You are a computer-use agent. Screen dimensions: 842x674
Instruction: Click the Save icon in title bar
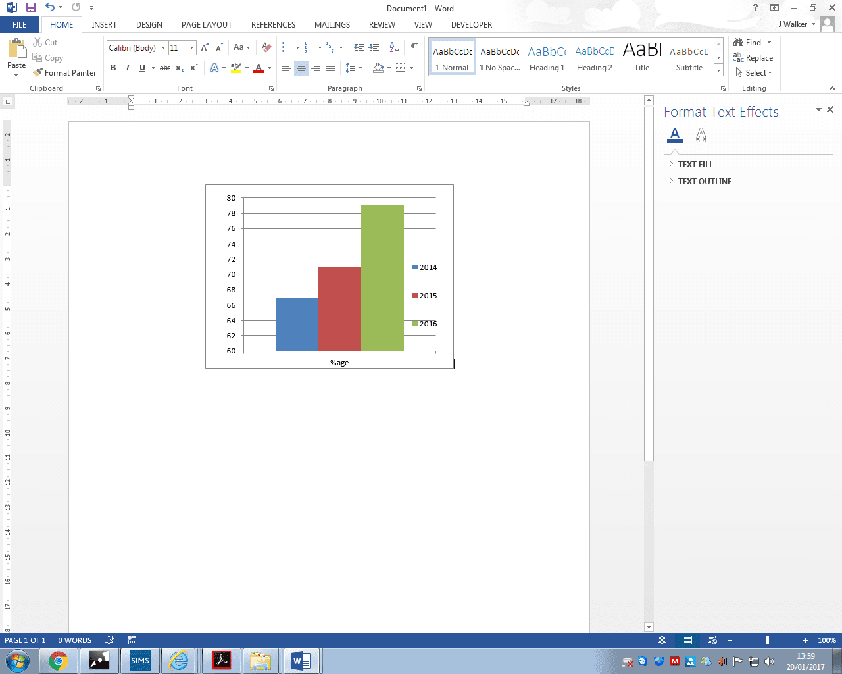(30, 8)
